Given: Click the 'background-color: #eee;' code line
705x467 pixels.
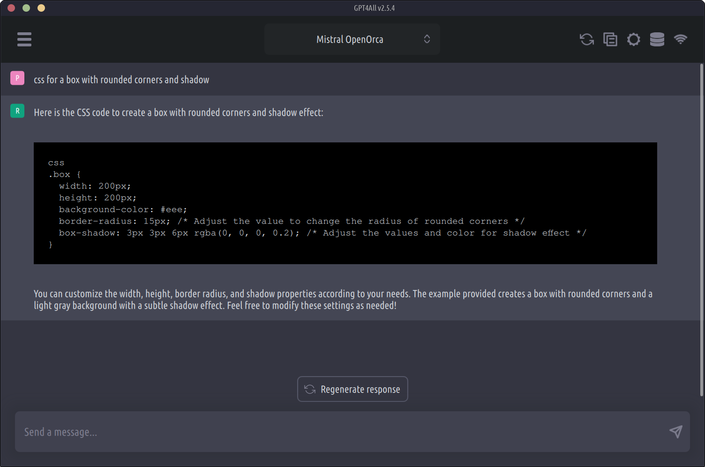Looking at the screenshot, I should click(123, 209).
